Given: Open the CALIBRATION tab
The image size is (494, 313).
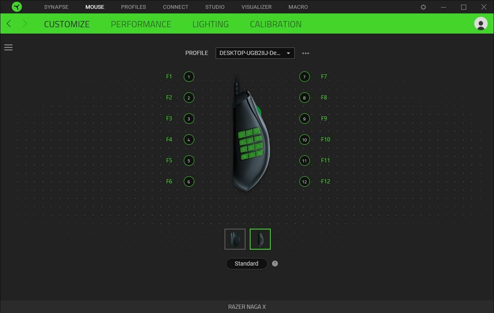Looking at the screenshot, I should pyautogui.click(x=276, y=24).
